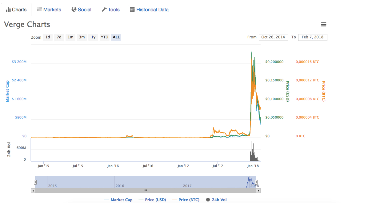
Task: Click the 0,000016 BTC axis label
Action: point(307,62)
